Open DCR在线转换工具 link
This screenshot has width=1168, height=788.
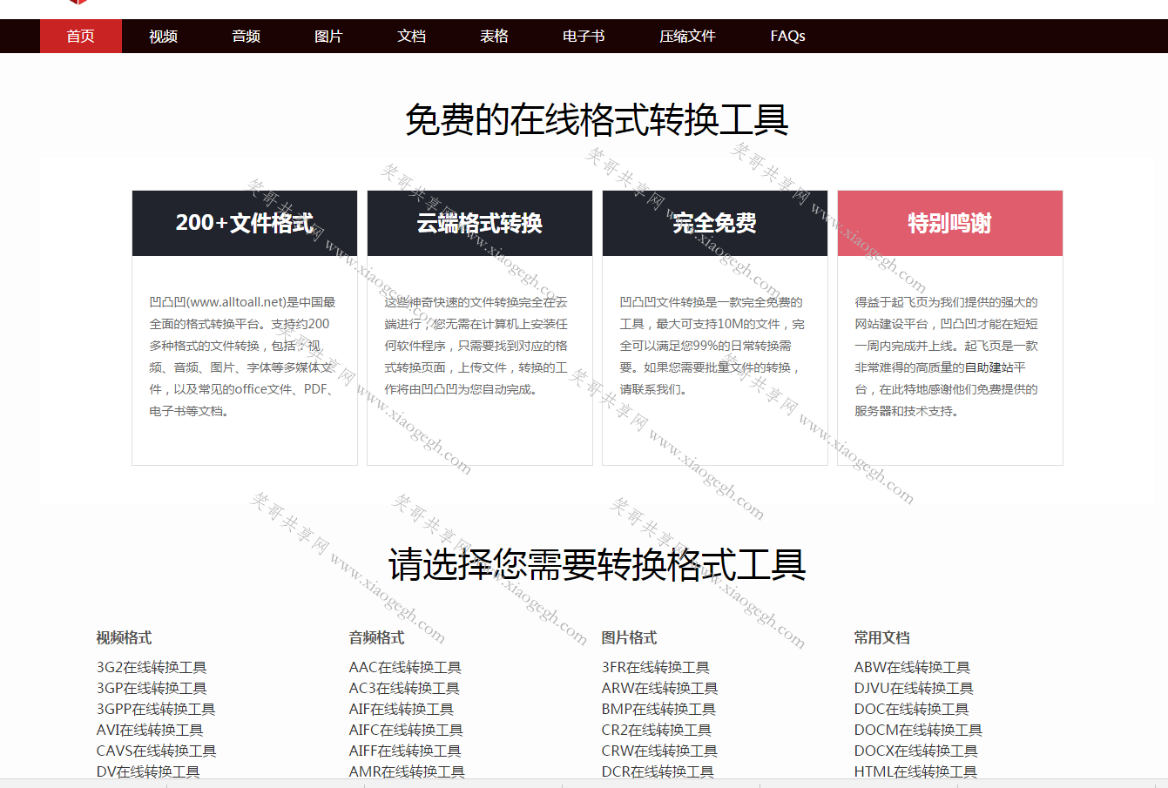tap(658, 771)
